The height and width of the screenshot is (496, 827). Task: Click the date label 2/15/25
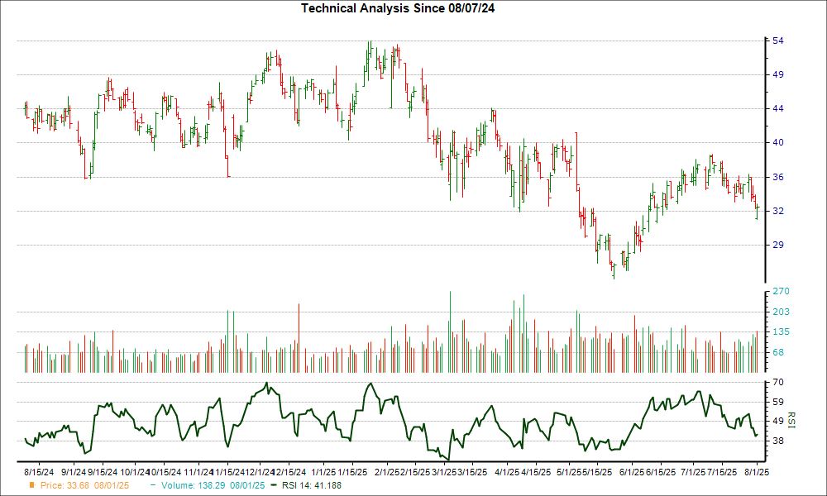tap(414, 472)
